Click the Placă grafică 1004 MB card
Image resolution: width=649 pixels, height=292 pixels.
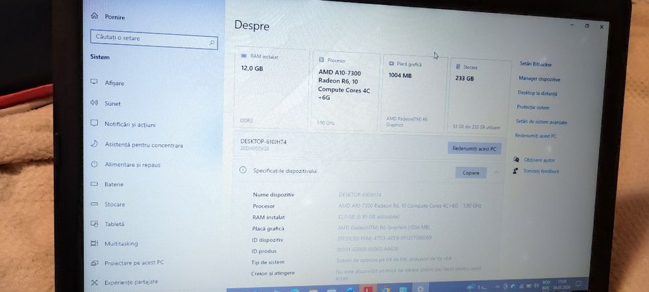pos(414,94)
